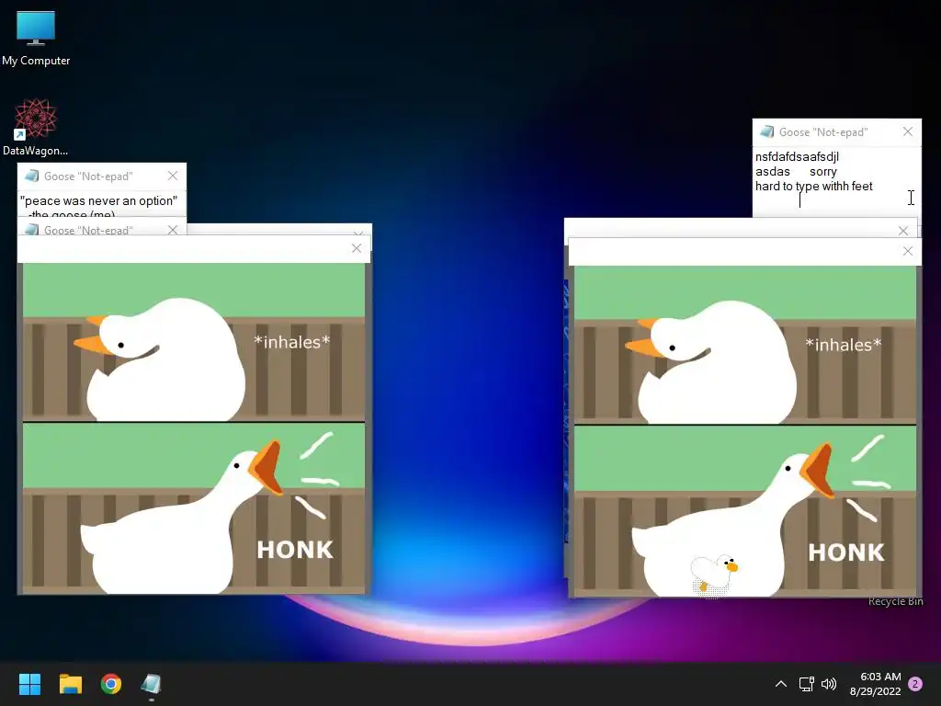
Task: Click the right Goose "Not-epad" title text
Action: tap(823, 132)
